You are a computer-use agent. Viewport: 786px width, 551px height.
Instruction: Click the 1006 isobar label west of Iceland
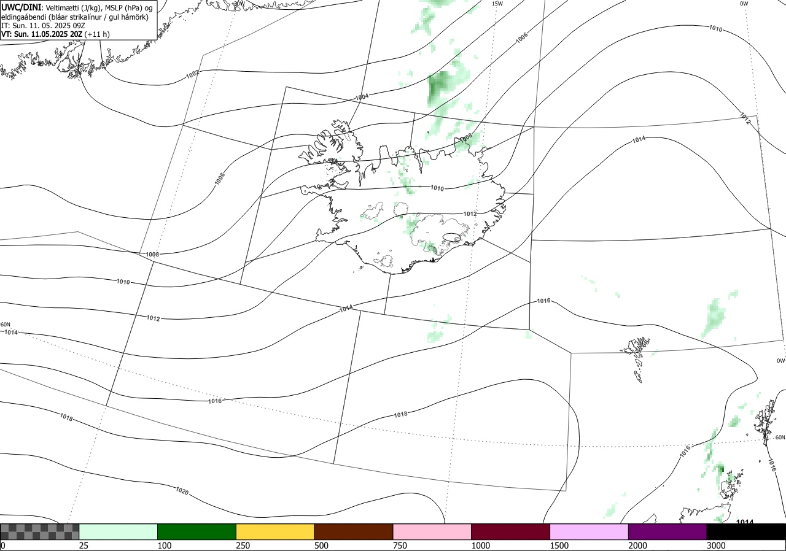[220, 179]
